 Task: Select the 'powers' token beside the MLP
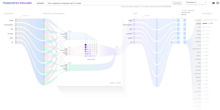[x=129, y=34]
